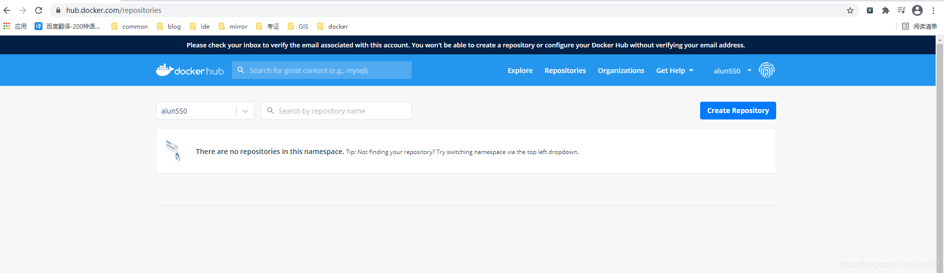The width and height of the screenshot is (944, 273).
Task: Expand the Get Help dropdown
Action: pyautogui.click(x=675, y=71)
